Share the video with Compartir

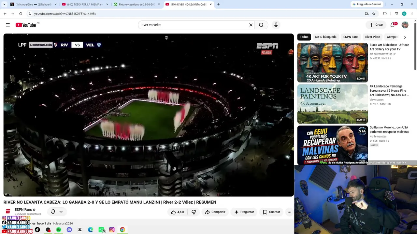point(215,212)
